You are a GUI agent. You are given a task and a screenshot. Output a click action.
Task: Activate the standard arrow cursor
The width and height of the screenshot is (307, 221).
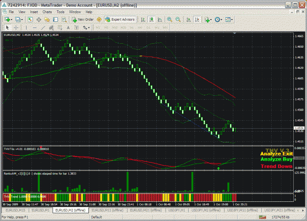click(8, 28)
